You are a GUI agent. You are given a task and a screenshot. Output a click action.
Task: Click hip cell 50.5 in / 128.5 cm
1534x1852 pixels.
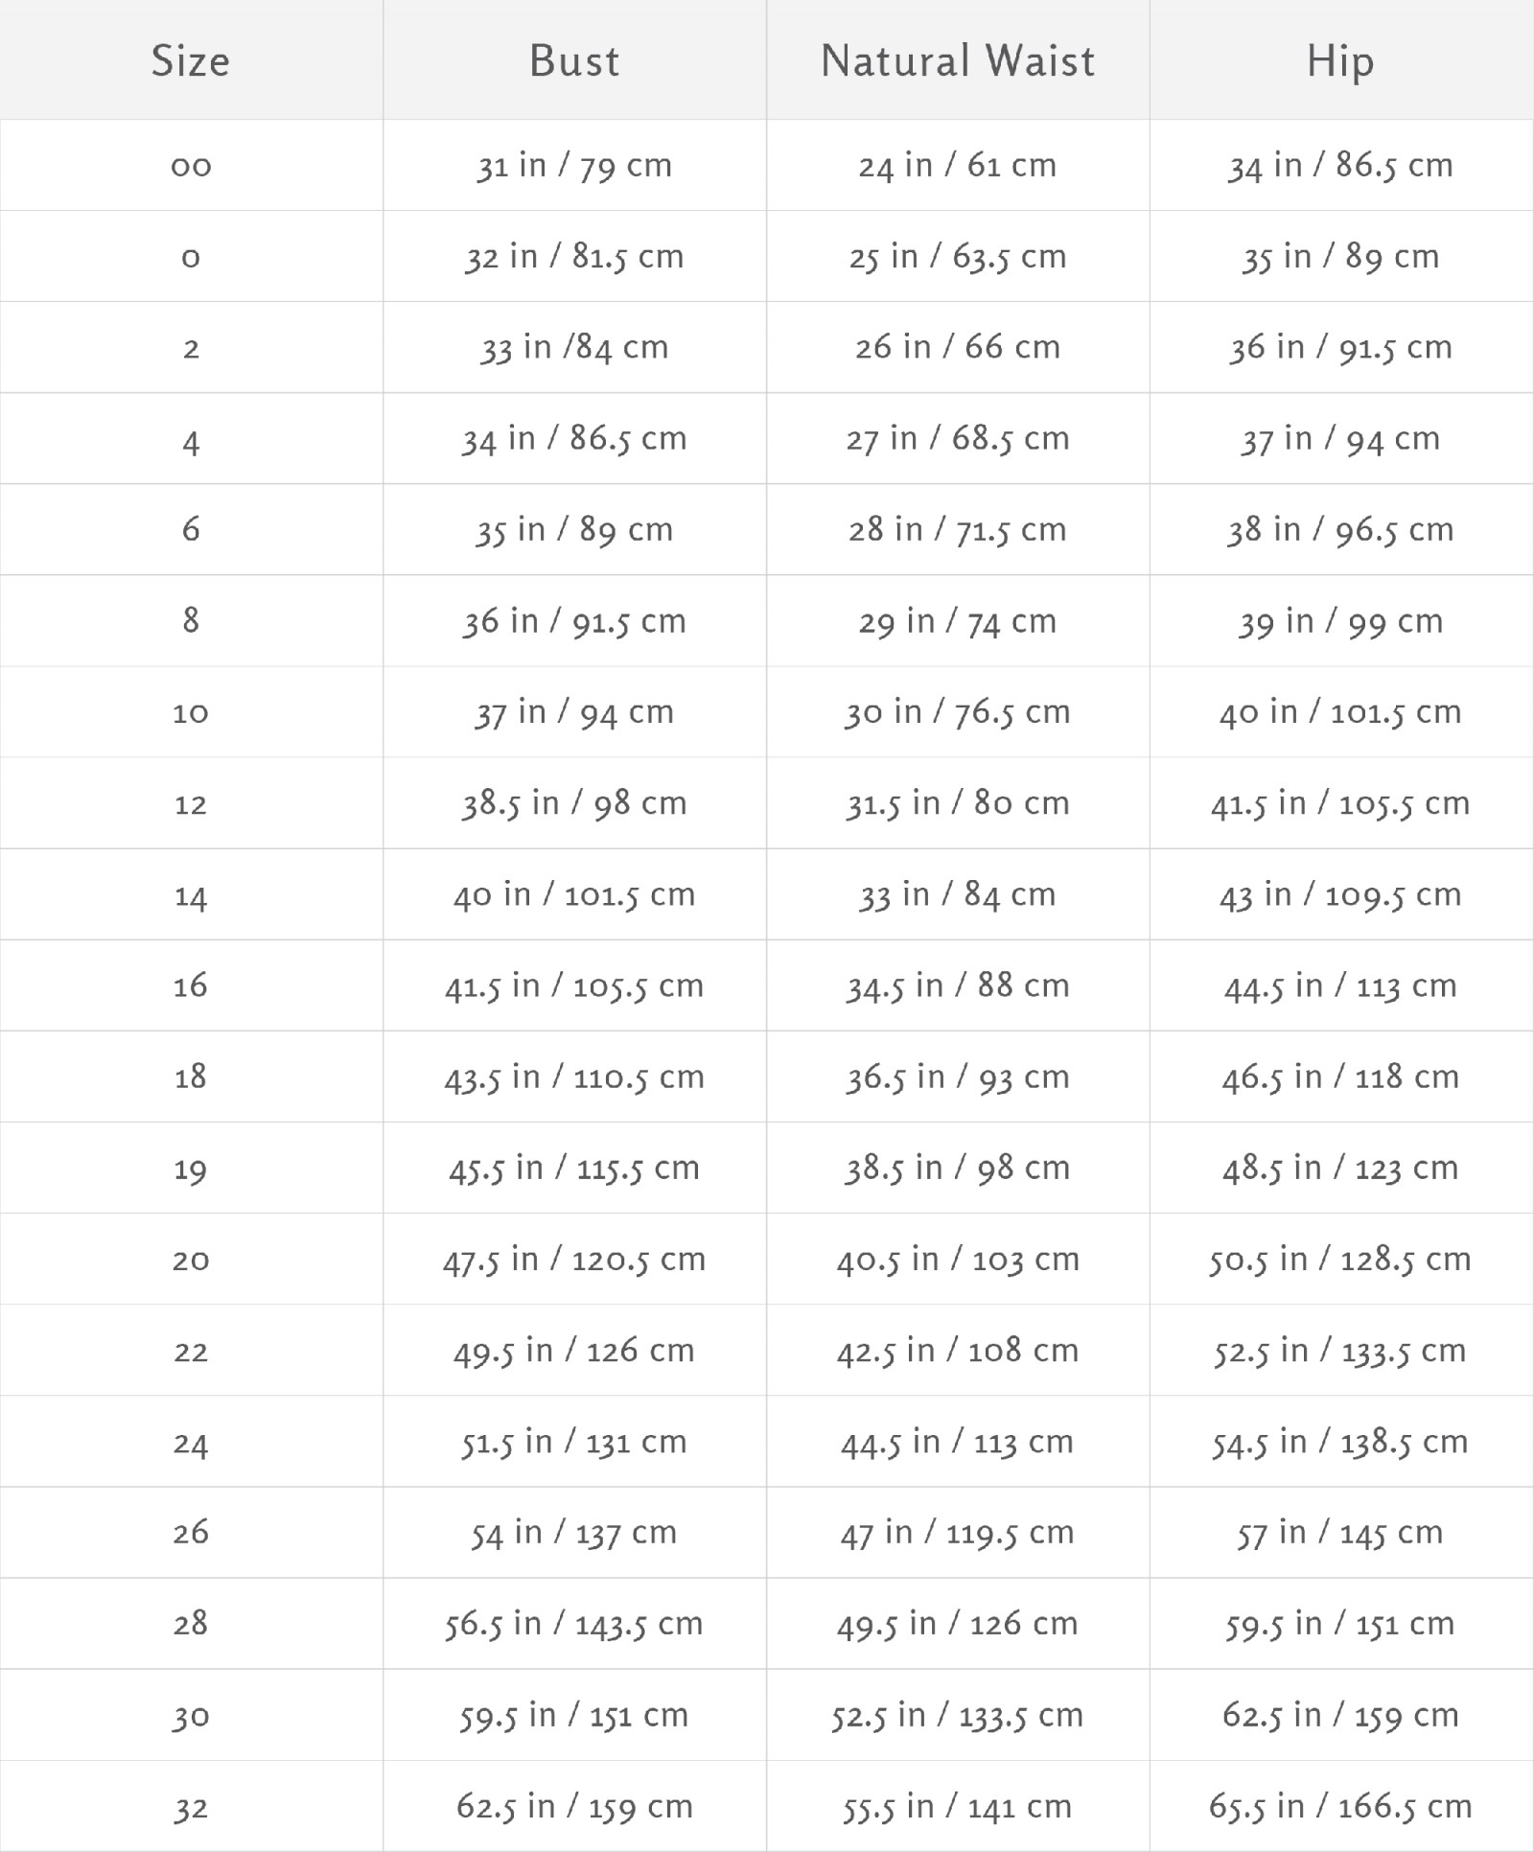pyautogui.click(x=1340, y=1259)
